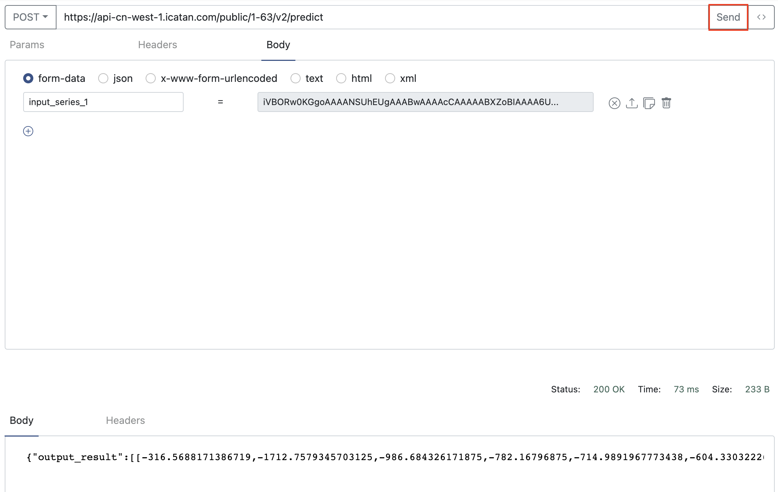
Task: Click the input_series_1 key field
Action: (x=103, y=102)
